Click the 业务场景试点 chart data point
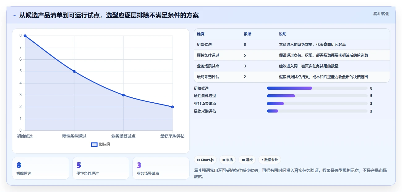Image resolution: width=402 pixels, height=192 pixels. 123,95
